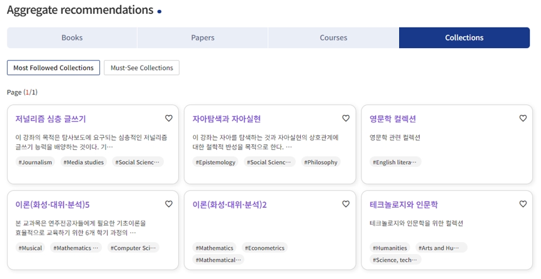The image size is (541, 279).
Task: Switch to the Courses tab
Action: click(333, 37)
